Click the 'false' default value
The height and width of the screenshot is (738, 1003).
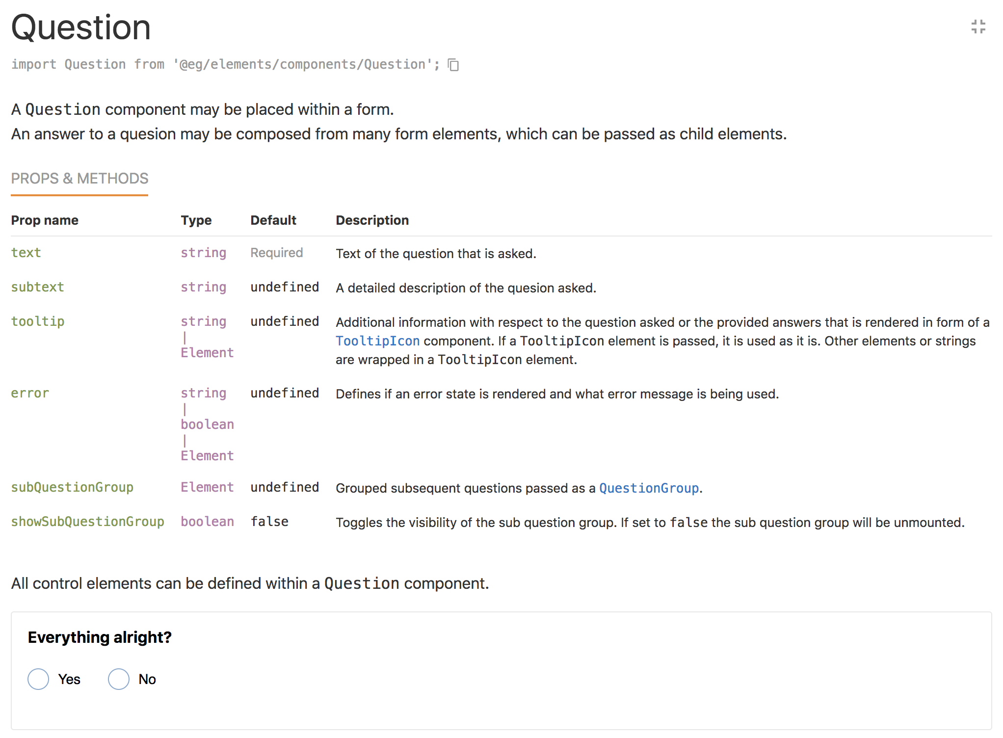[x=269, y=522]
